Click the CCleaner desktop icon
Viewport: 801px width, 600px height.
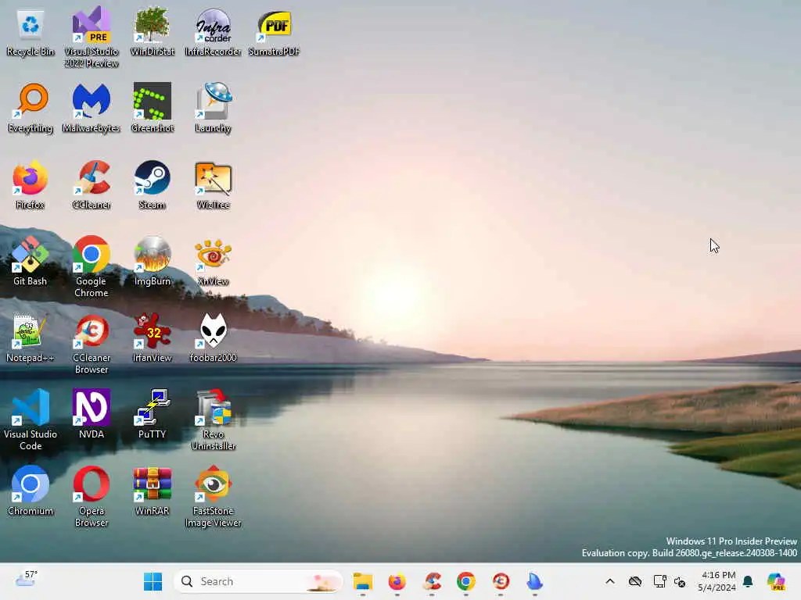click(x=92, y=184)
